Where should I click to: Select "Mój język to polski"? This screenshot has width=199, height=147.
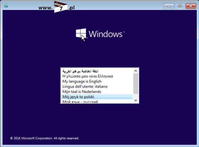97,97
